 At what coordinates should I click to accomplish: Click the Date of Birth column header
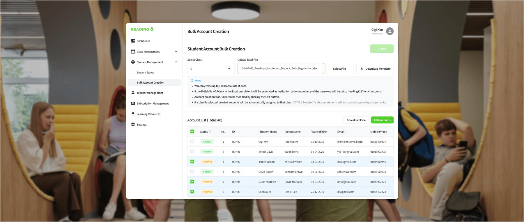[319, 132]
